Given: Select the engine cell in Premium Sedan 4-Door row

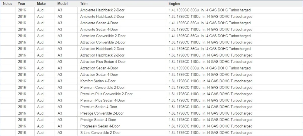Looking at the screenshot, I should 234,107.
